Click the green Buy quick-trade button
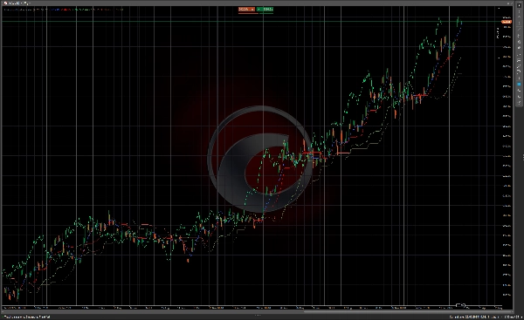Viewport: 524px width, 320px height. 265,10
